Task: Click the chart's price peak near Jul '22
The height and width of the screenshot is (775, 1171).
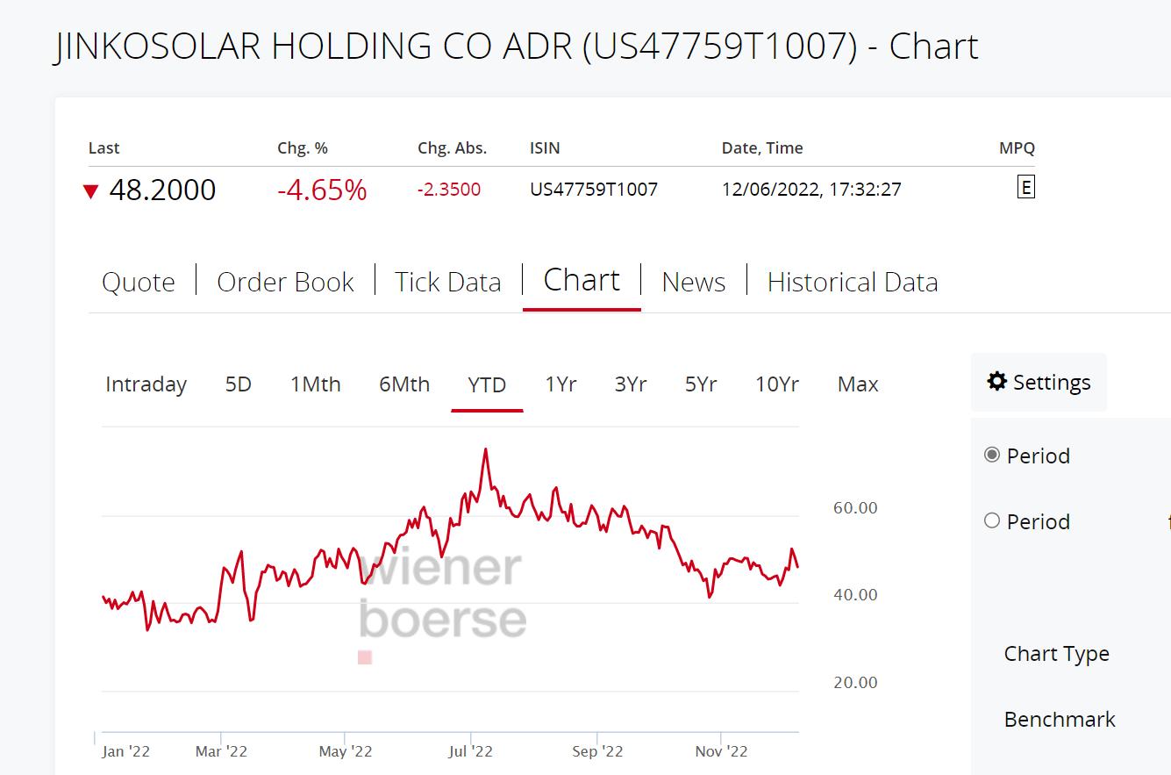Action: 485,450
